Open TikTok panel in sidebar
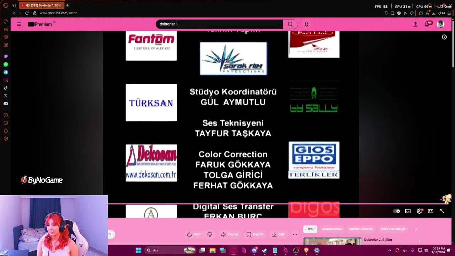Viewport: 455px width, 256px height. (x=6, y=88)
